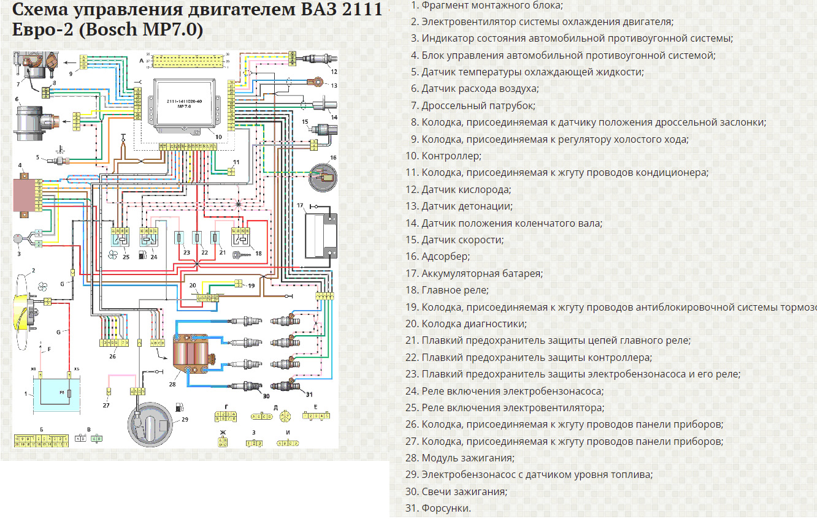This screenshot has width=817, height=519.
Task: Click list item 'Плавкий предохранитель защиты контроллера'
Action: click(x=537, y=357)
